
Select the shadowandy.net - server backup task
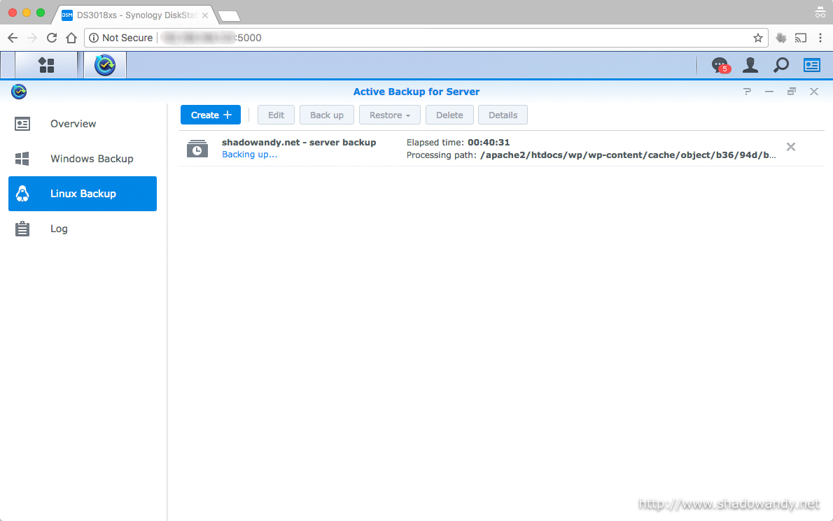coord(501,148)
